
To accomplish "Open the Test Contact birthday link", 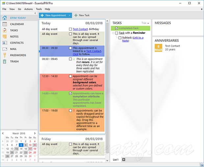I will click(x=80, y=29).
